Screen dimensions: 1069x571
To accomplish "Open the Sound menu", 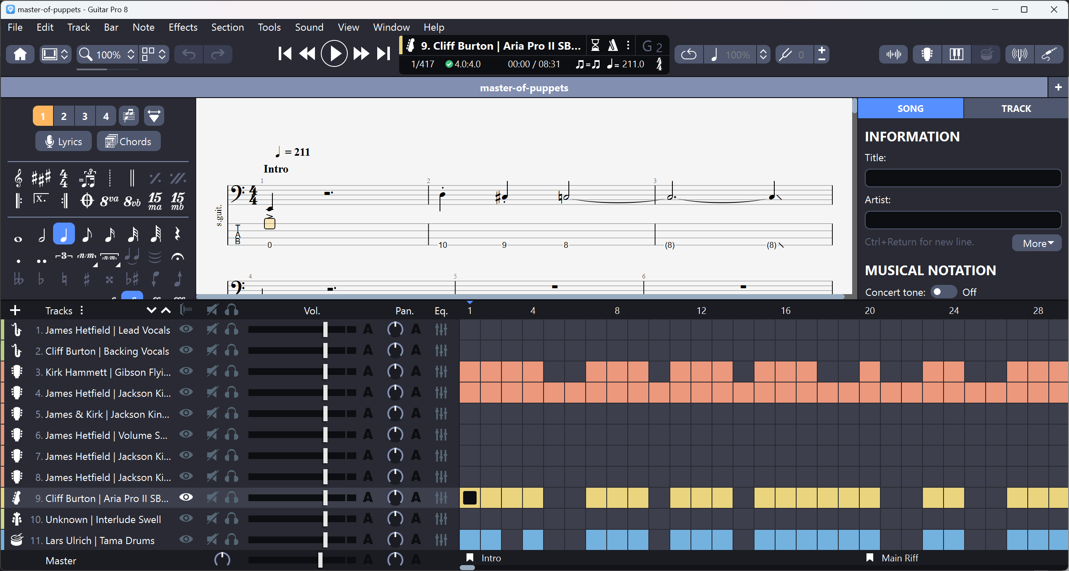I will [x=309, y=27].
